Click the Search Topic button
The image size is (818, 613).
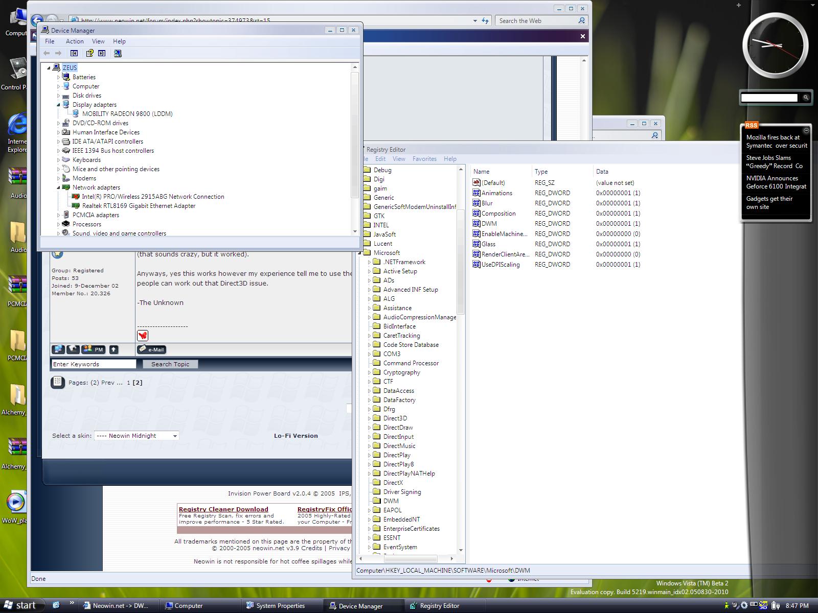click(170, 364)
